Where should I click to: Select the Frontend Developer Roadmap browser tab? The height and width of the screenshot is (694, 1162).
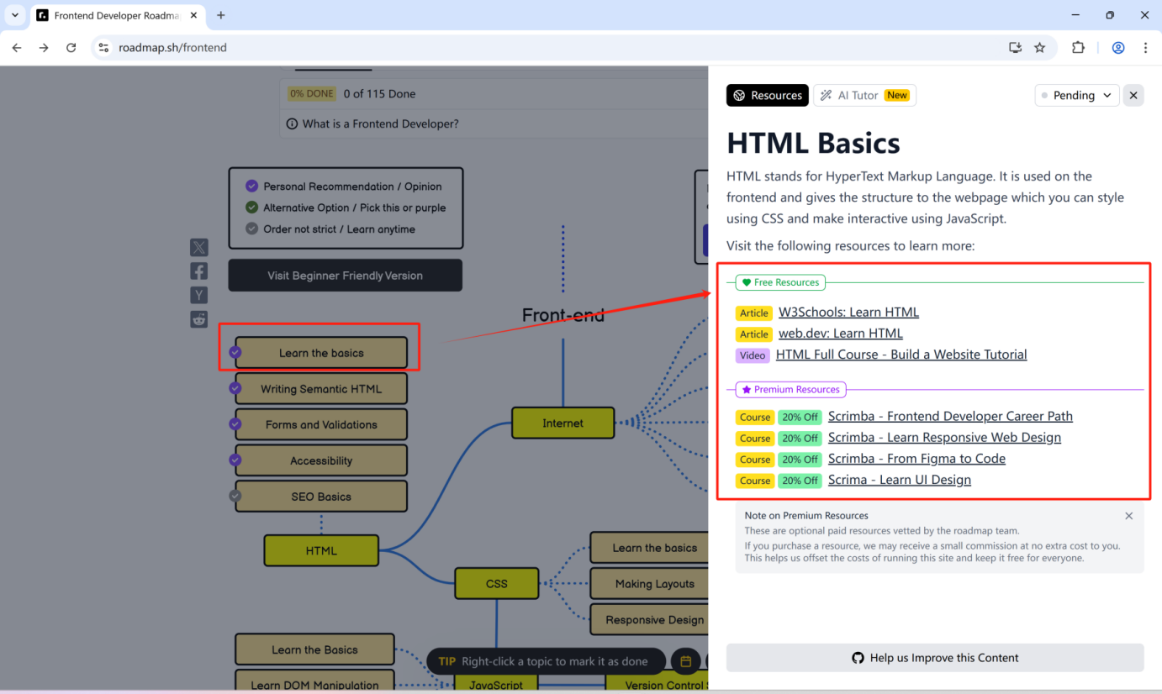coord(117,15)
